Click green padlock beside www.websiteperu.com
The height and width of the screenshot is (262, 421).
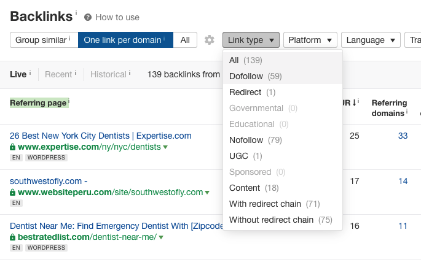click(12, 193)
